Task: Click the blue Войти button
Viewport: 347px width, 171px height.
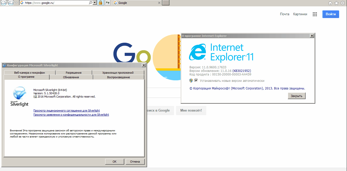Action: pyautogui.click(x=331, y=14)
